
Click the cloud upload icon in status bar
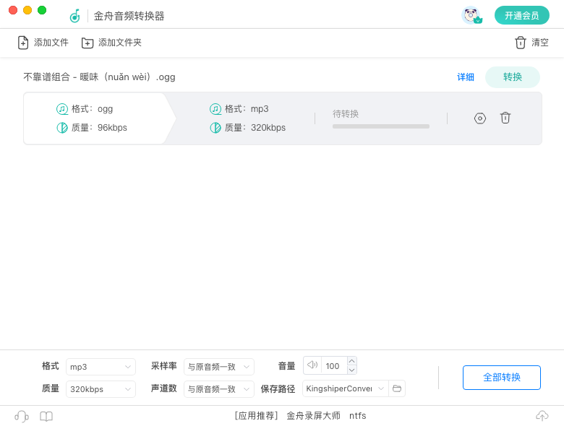542,416
